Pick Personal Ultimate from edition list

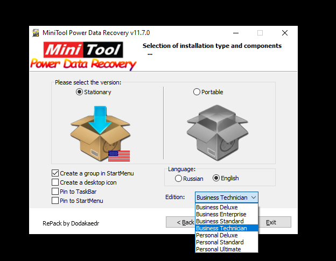click(227, 249)
